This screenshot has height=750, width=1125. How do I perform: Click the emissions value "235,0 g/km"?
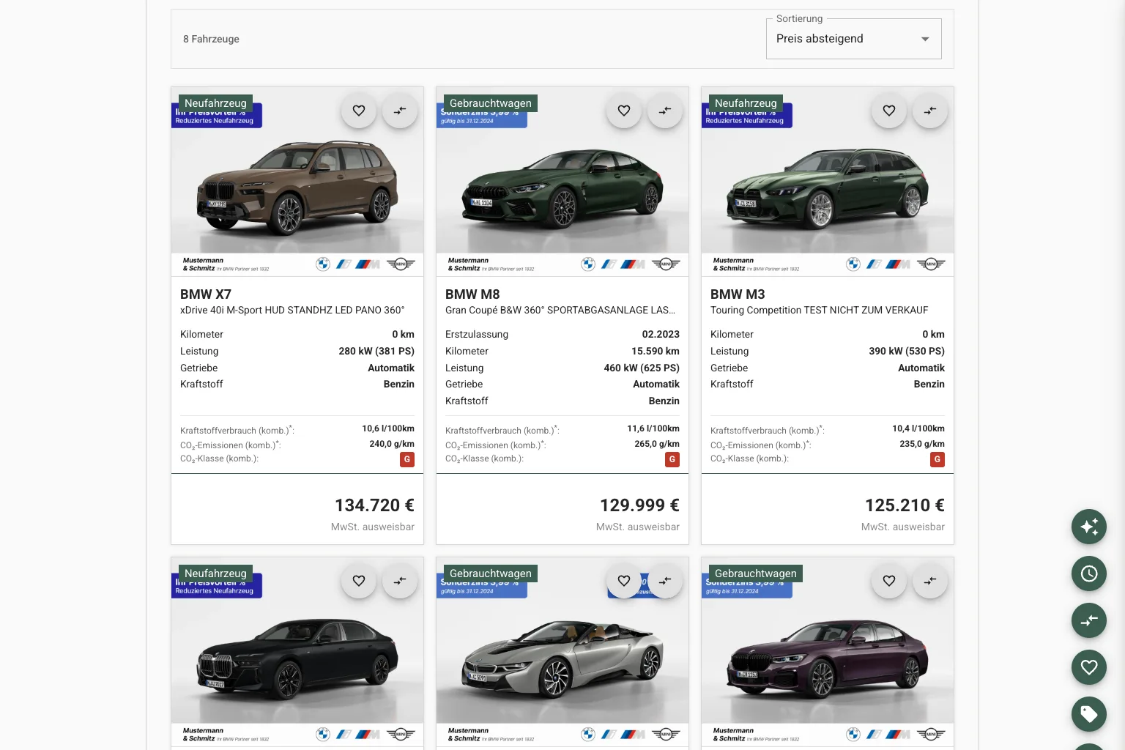click(x=922, y=444)
